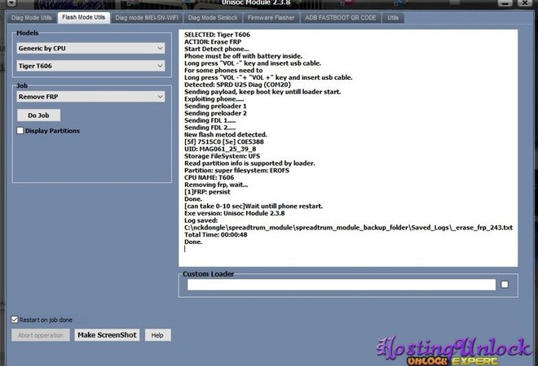Uncheck Restart on job done

15,320
